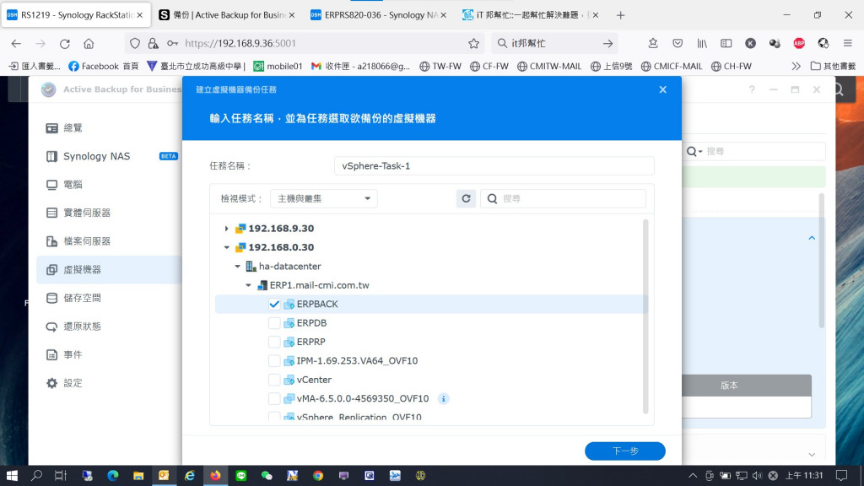The height and width of the screenshot is (486, 864).
Task: Open Synology NAS in sidebar
Action: click(109, 156)
